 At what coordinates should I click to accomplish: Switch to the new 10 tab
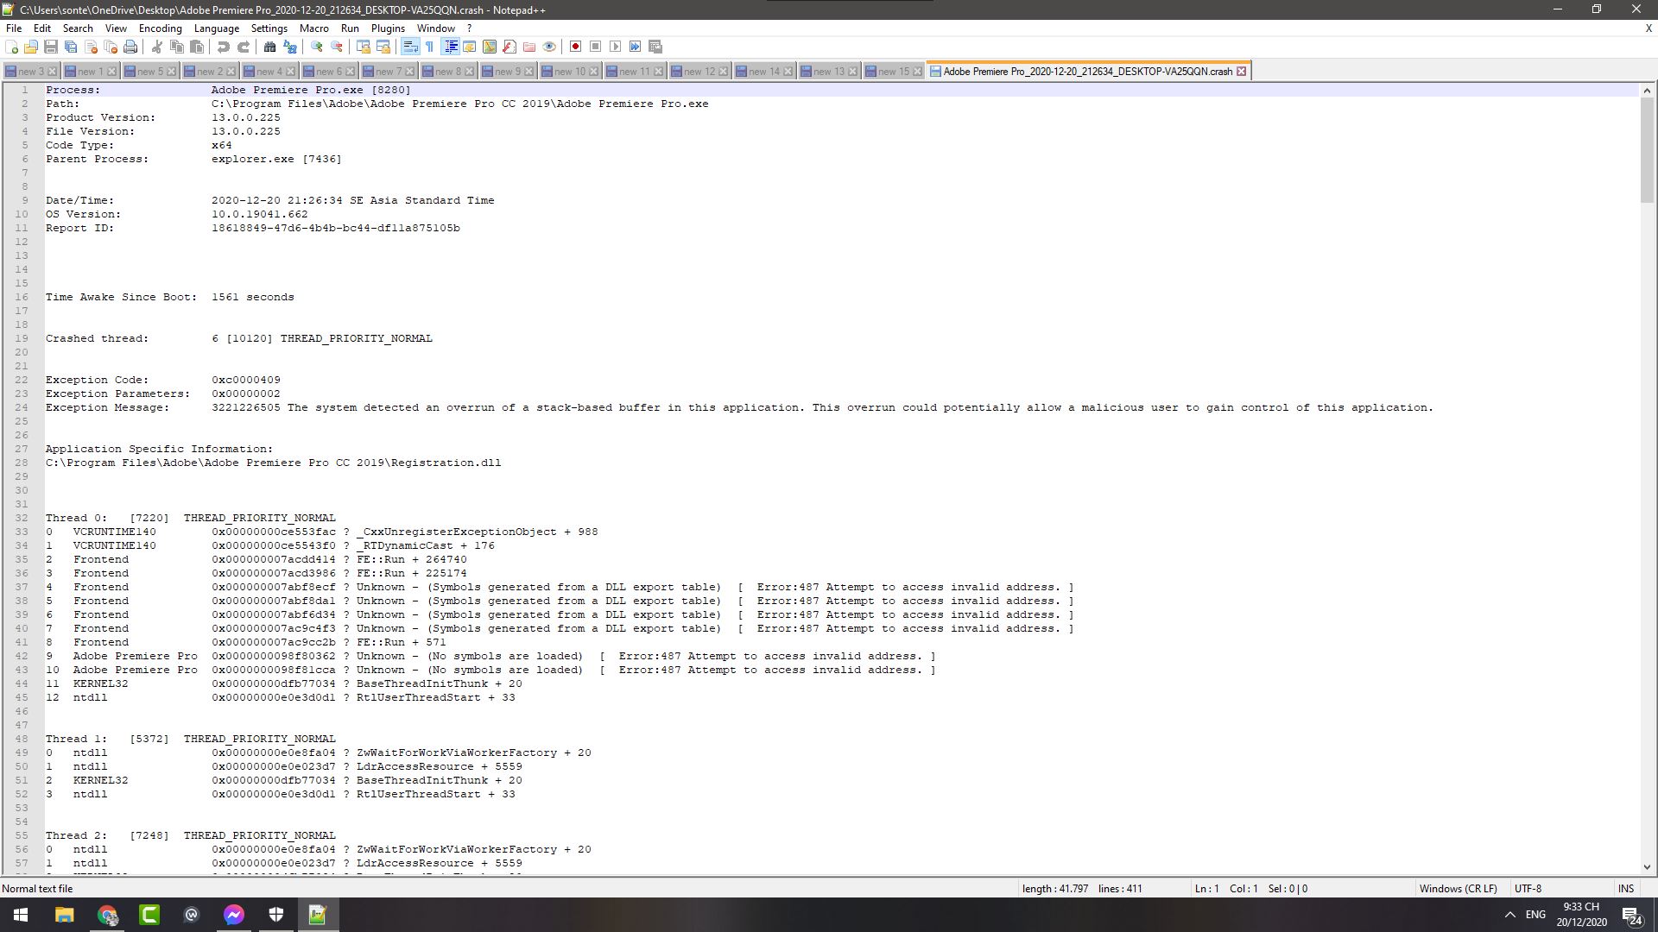(x=568, y=72)
